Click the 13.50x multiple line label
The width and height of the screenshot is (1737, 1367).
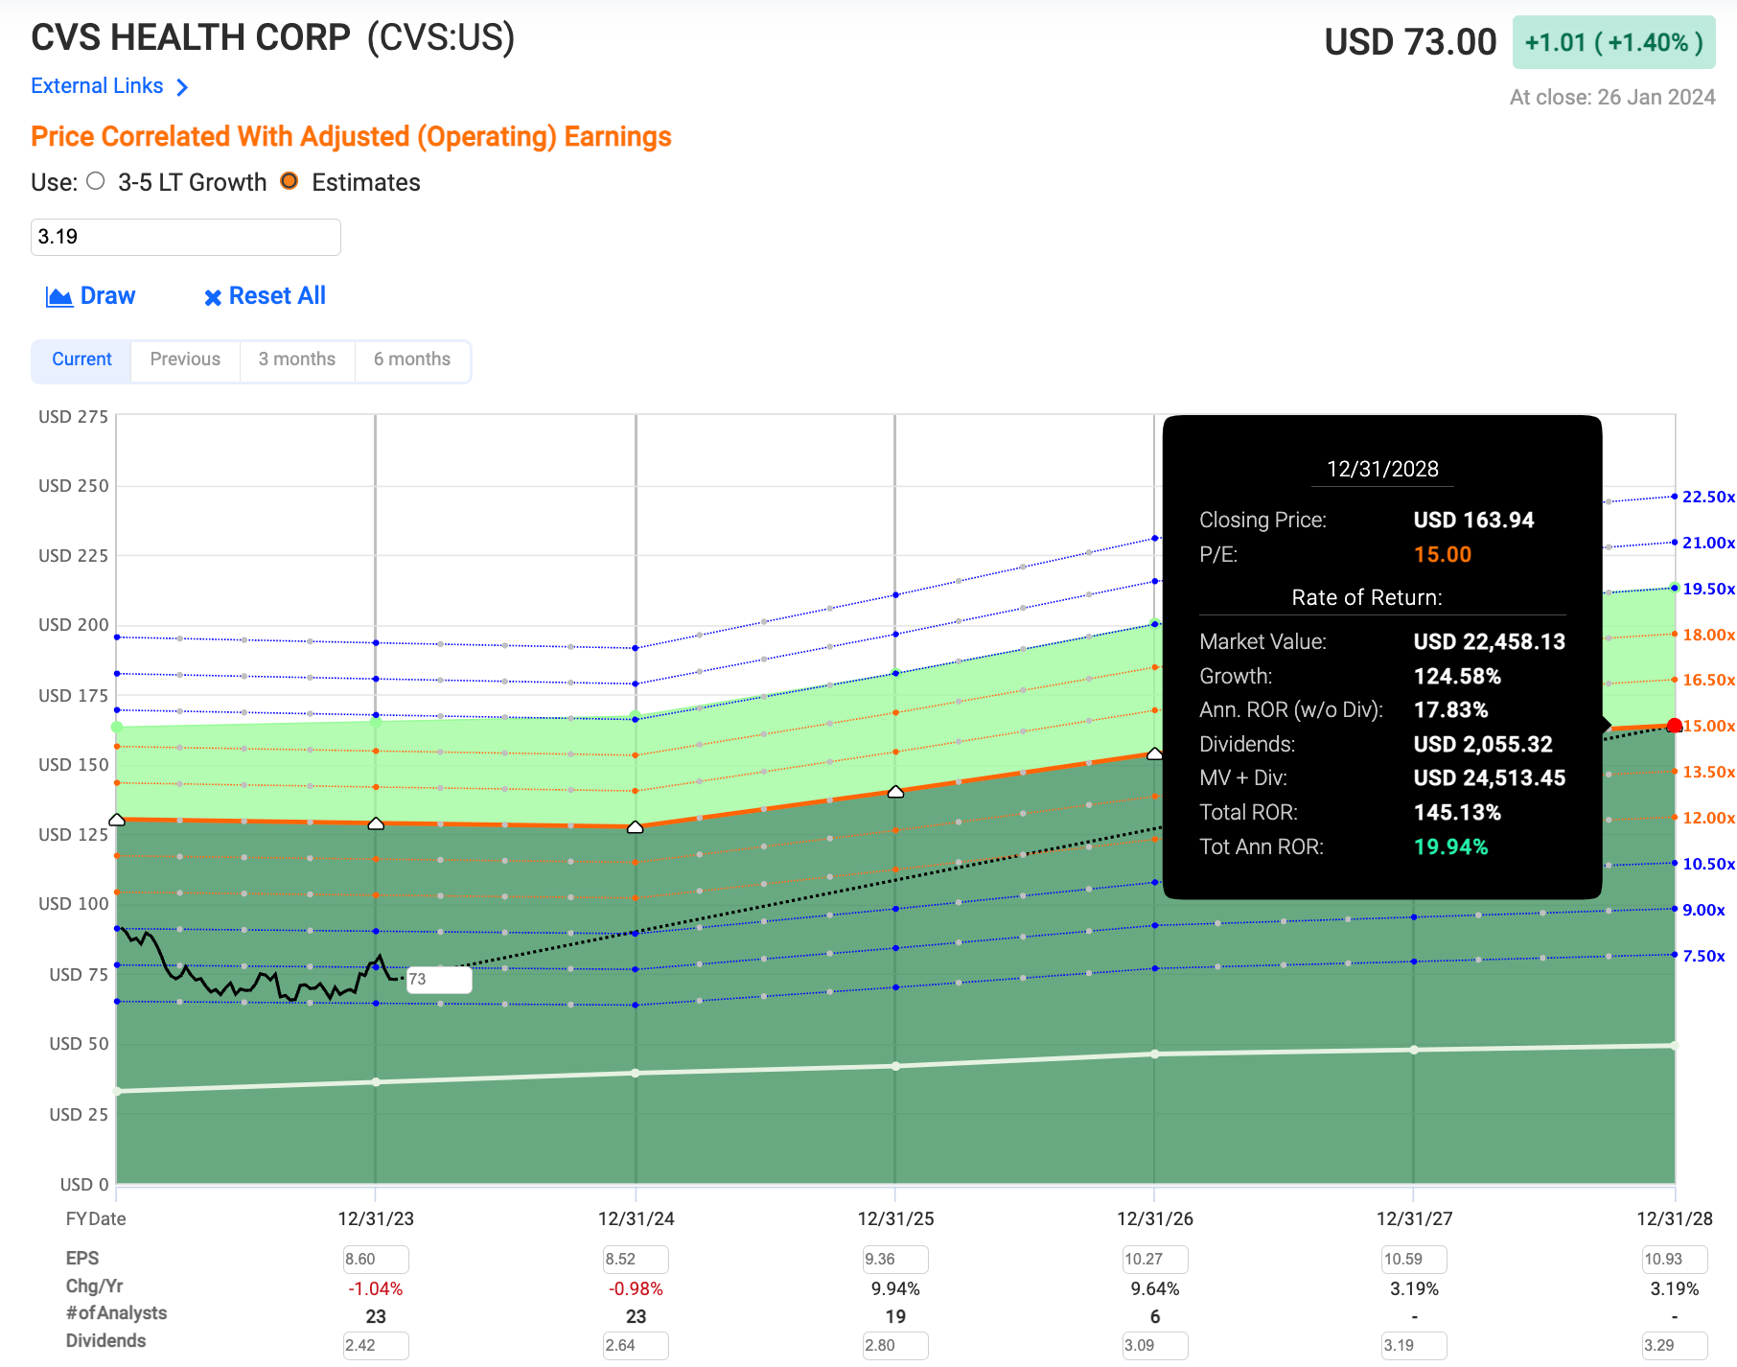1708,772
